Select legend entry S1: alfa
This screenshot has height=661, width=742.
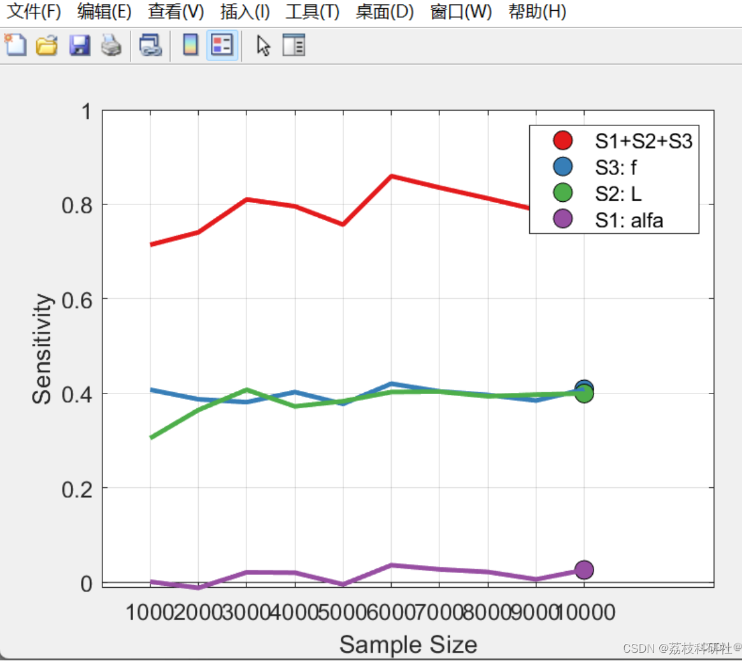[x=629, y=220]
